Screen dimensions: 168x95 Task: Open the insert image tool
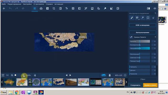click(x=92, y=8)
